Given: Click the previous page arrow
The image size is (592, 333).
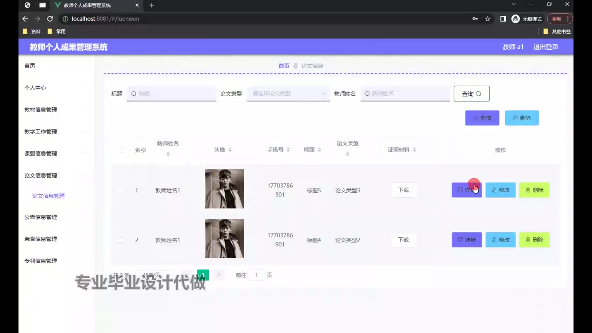Looking at the screenshot, I should pos(187,275).
